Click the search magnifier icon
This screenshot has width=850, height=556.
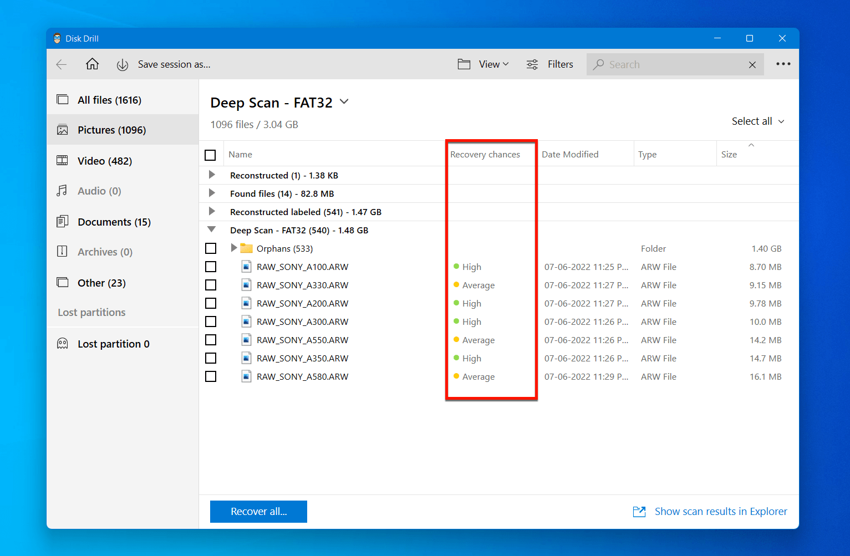(x=598, y=64)
